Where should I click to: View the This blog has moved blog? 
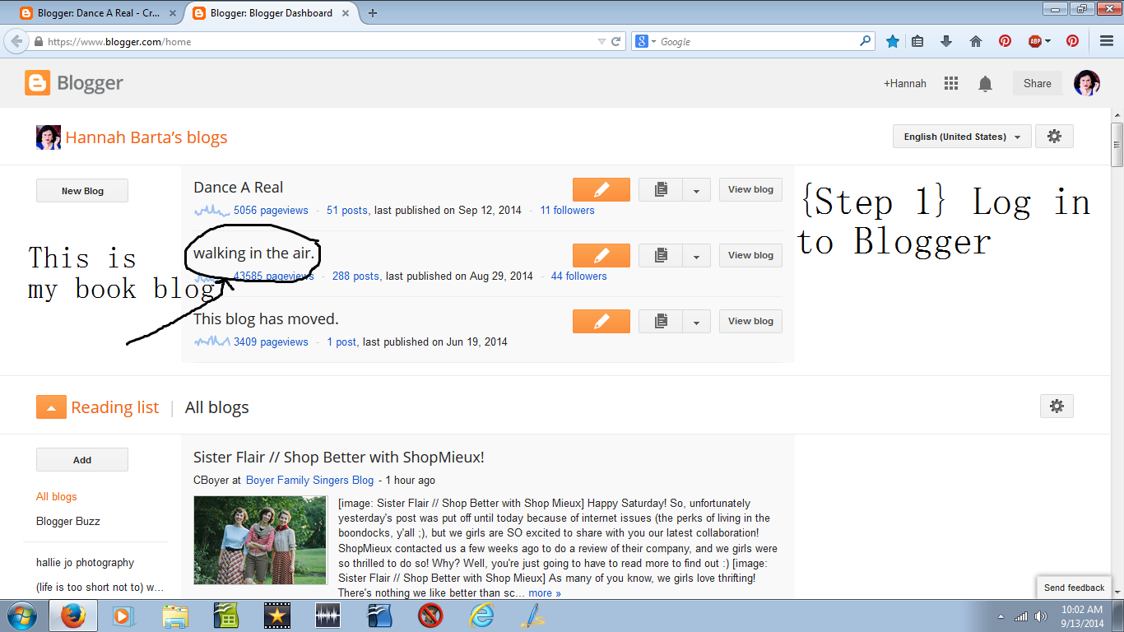[x=750, y=321]
